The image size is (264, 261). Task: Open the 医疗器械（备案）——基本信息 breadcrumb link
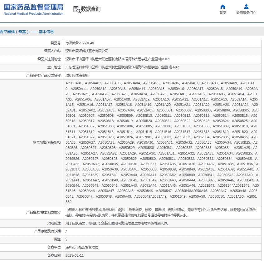pyautogui.click(x=27, y=32)
